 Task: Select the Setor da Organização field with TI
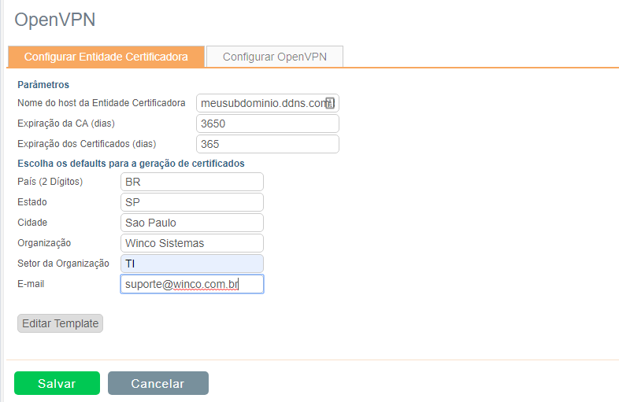click(x=192, y=264)
